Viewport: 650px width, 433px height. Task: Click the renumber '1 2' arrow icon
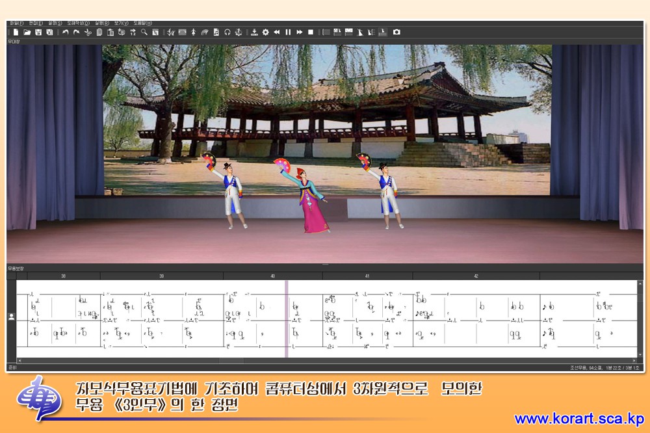coord(133,32)
